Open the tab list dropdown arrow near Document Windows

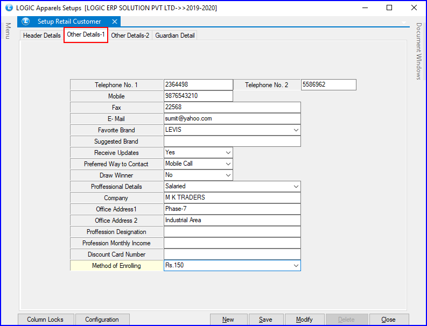404,22
